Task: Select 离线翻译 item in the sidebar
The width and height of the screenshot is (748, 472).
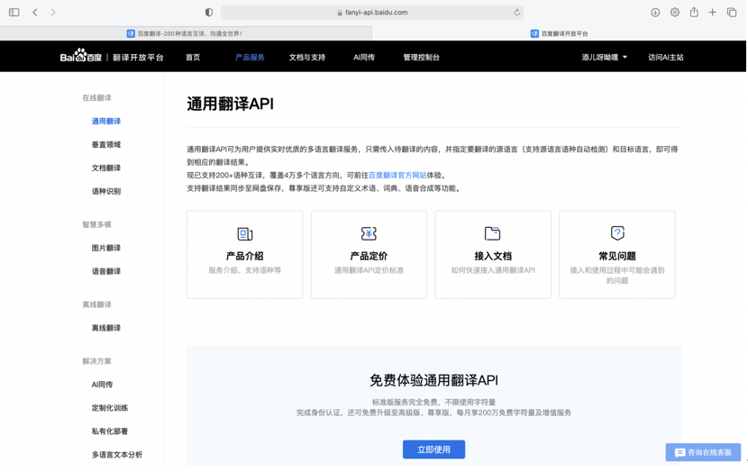Action: point(106,328)
